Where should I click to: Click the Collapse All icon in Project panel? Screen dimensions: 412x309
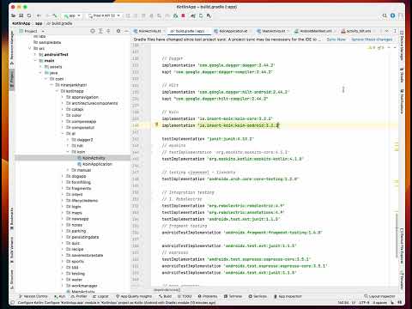108,31
